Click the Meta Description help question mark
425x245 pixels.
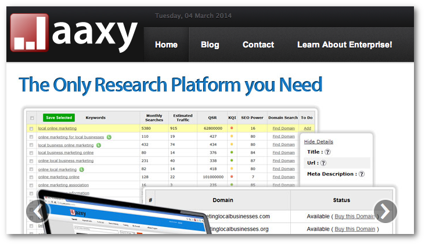point(362,174)
